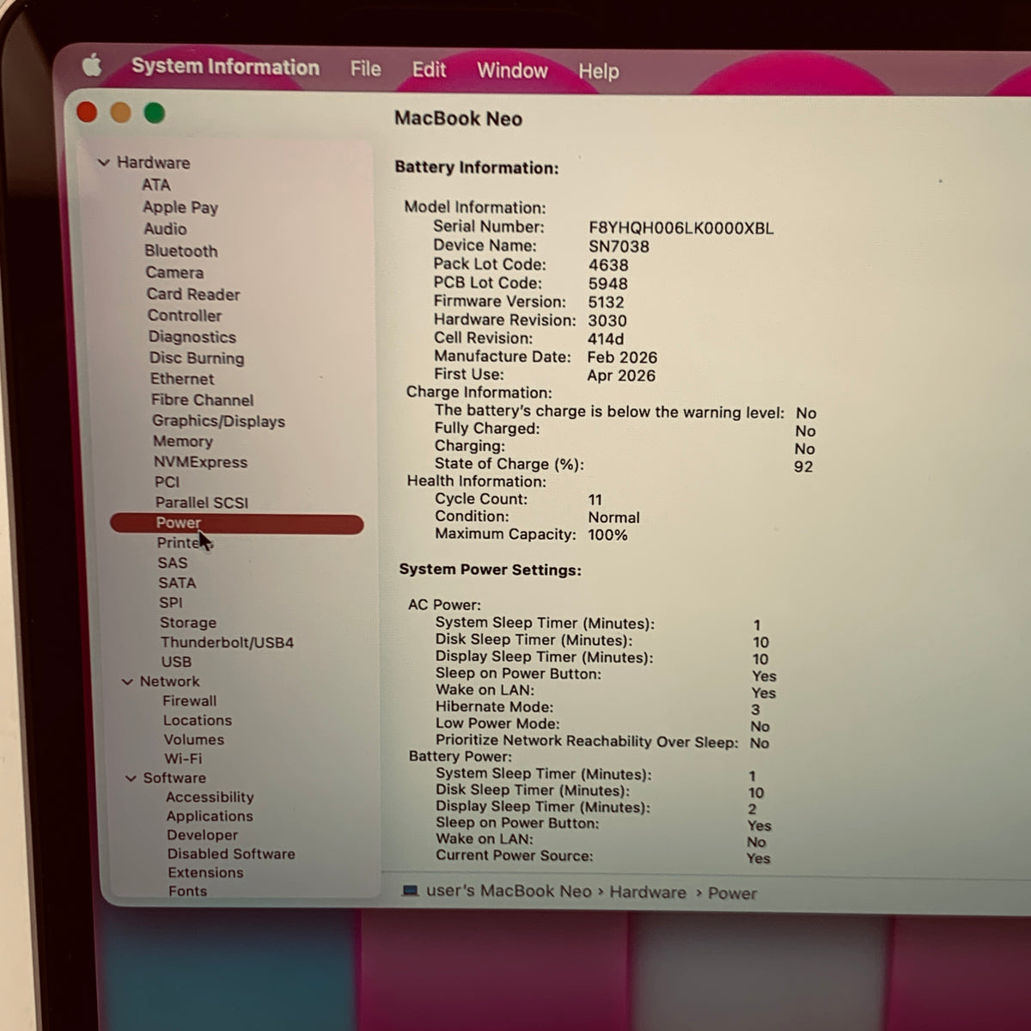Select SATA in the sidebar
Image resolution: width=1031 pixels, height=1031 pixels.
pos(177,583)
